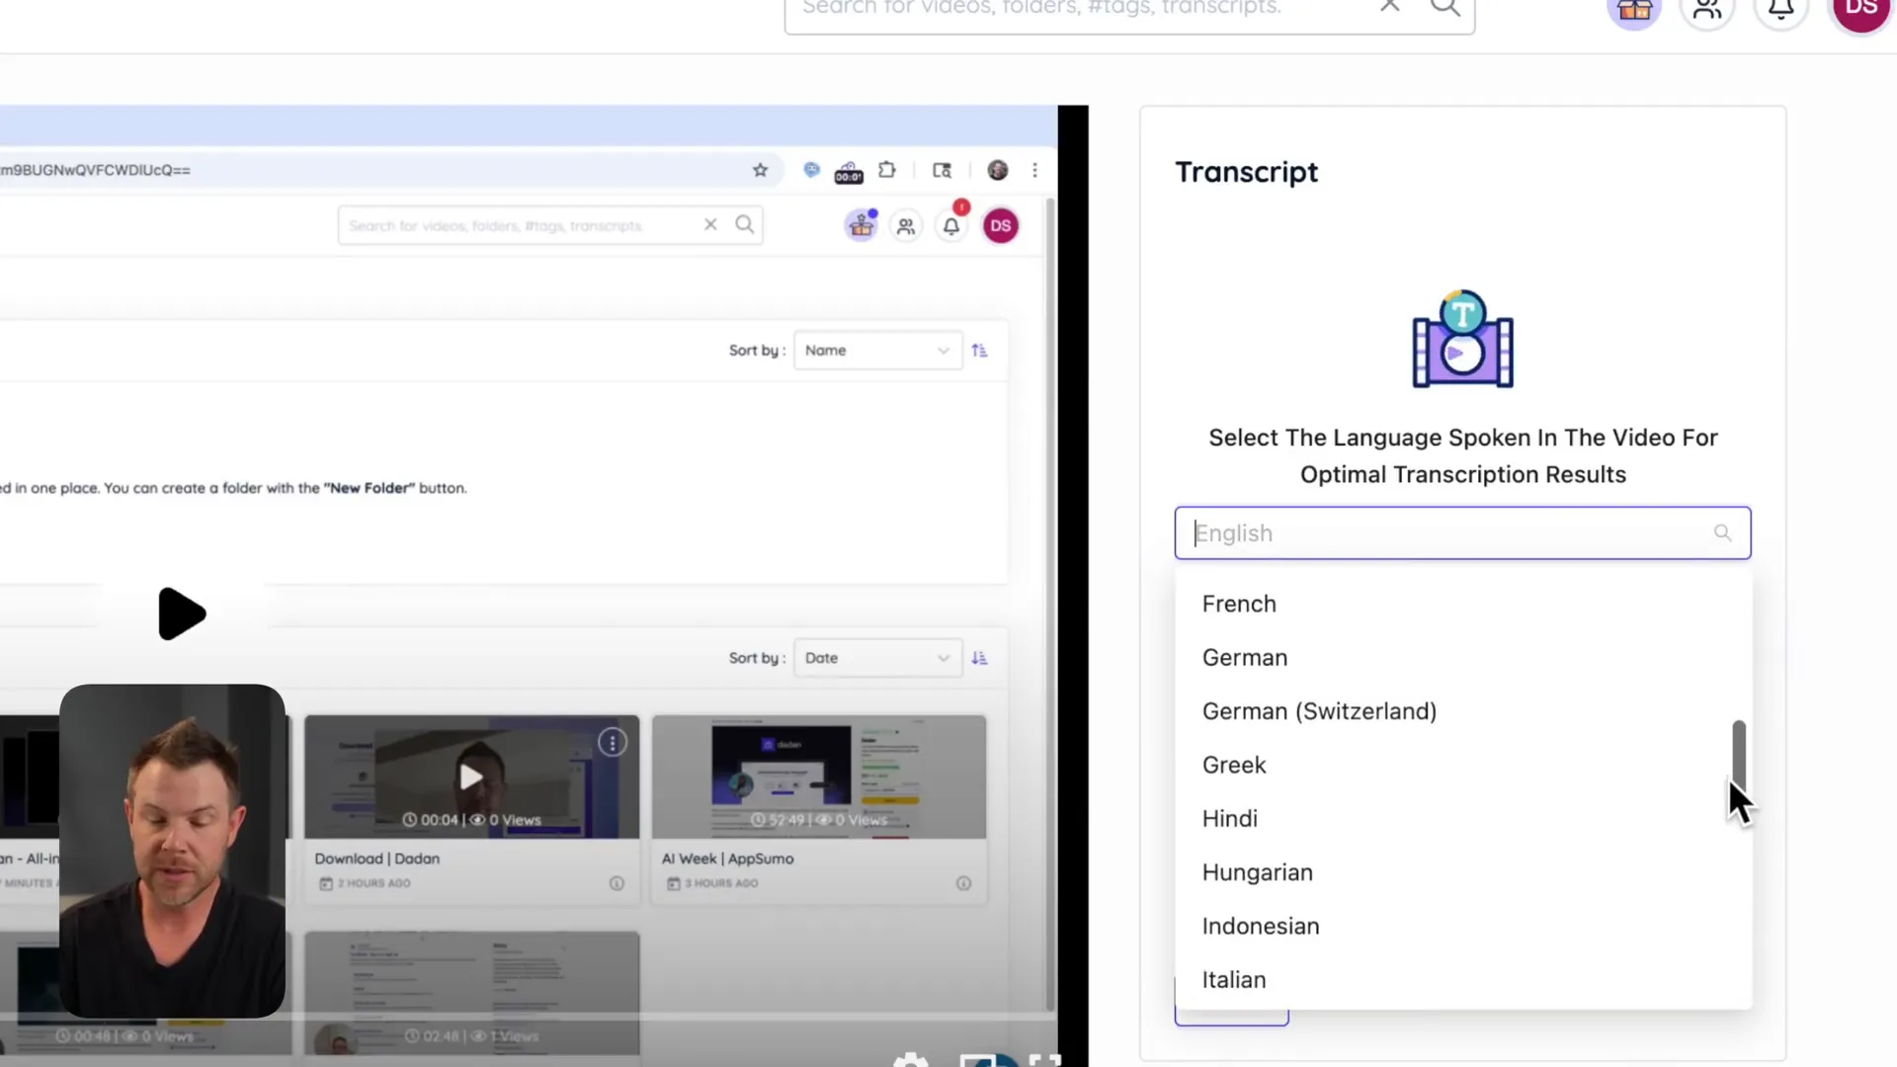Clear the top search field with X
The height and width of the screenshot is (1067, 1897).
pos(1389,6)
